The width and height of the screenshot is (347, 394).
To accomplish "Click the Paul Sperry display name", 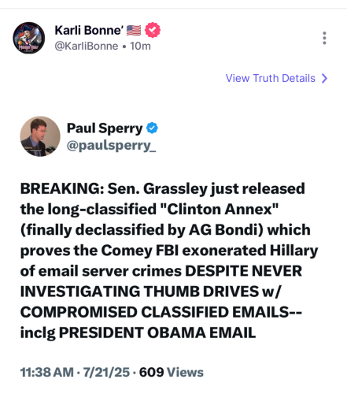I will pyautogui.click(x=105, y=128).
